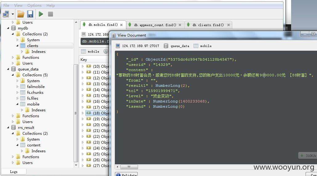The width and height of the screenshot is (317, 176).
Task: Select the mobile collection in queue_data
Action: tap(33, 104)
